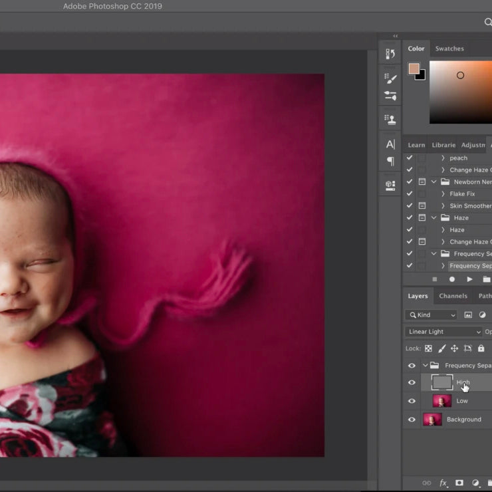
Task: Open the Clone Source panel icon
Action: click(x=390, y=120)
